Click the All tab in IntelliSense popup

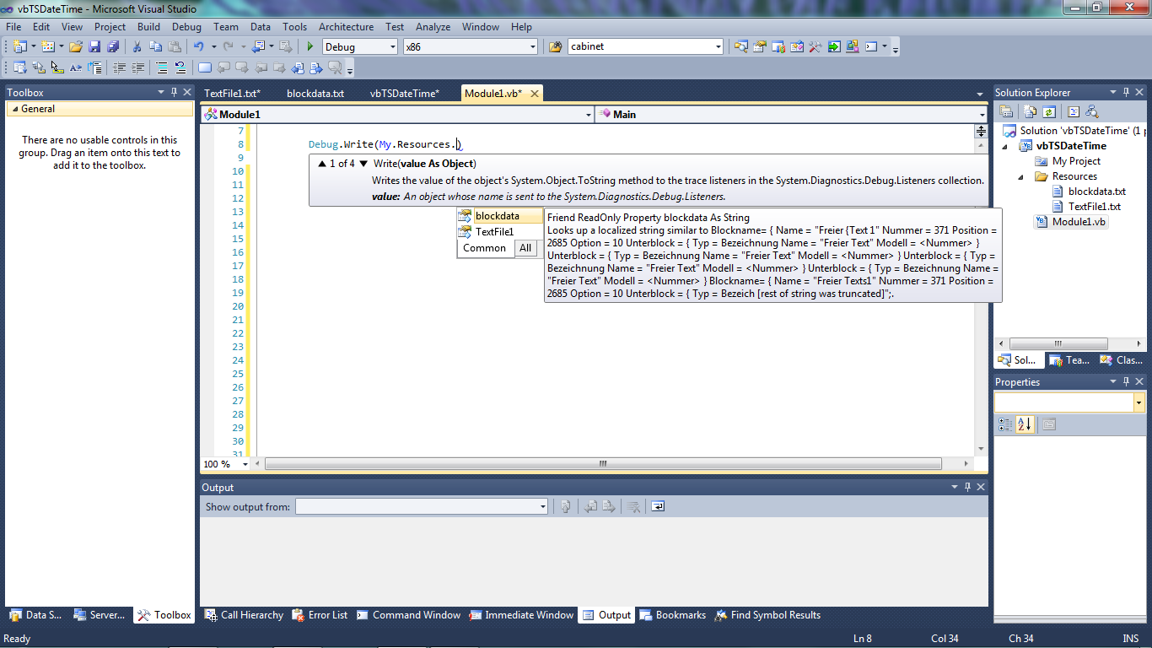pyautogui.click(x=525, y=248)
